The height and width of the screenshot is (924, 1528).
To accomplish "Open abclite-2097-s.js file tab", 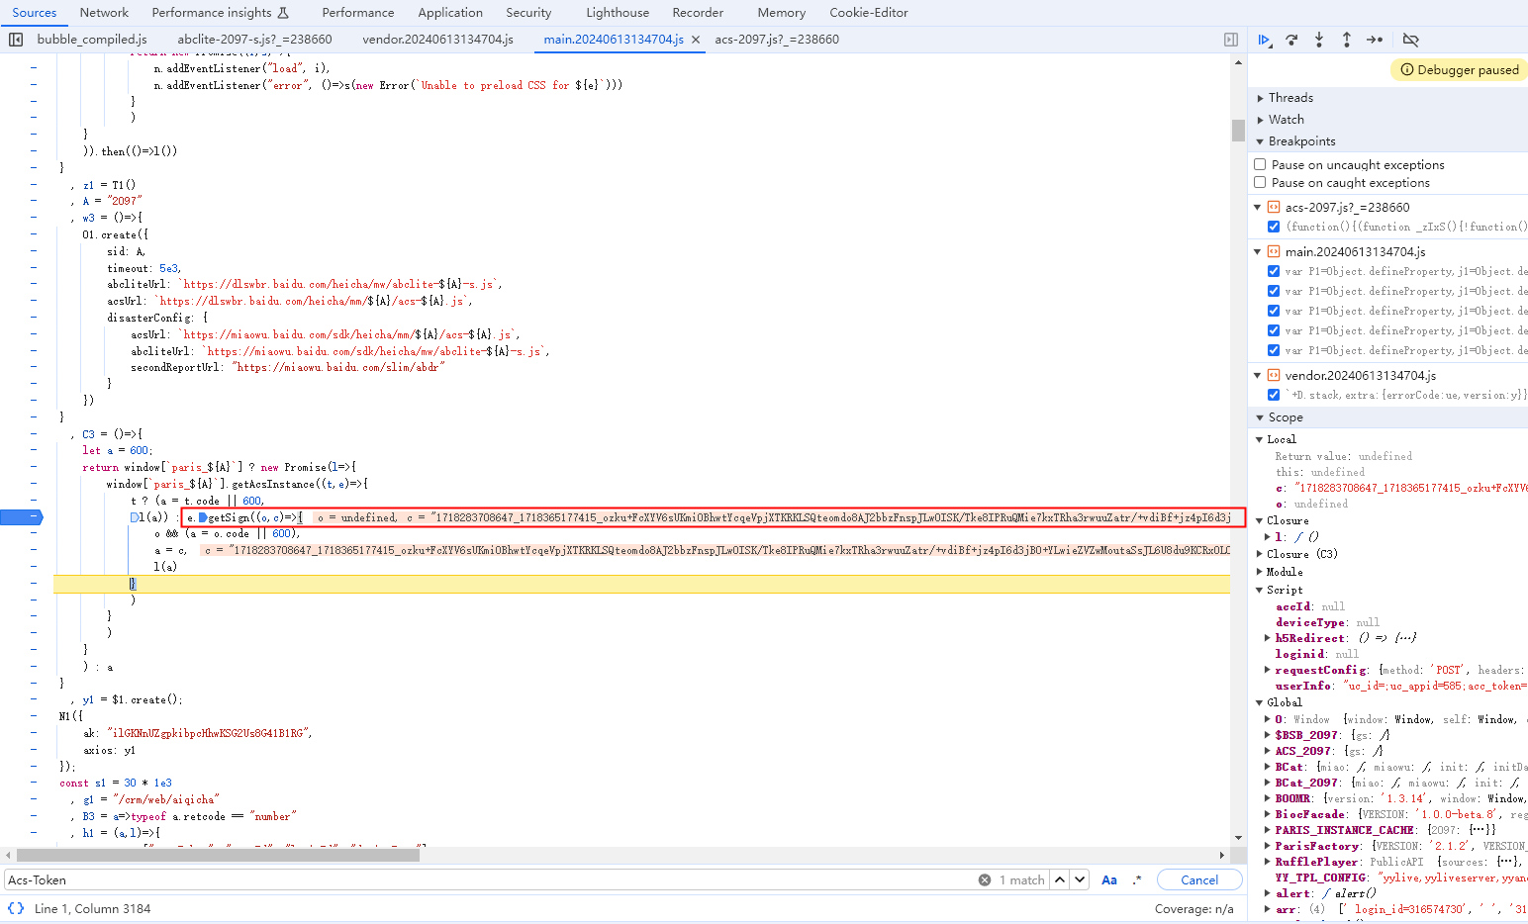I will point(254,40).
